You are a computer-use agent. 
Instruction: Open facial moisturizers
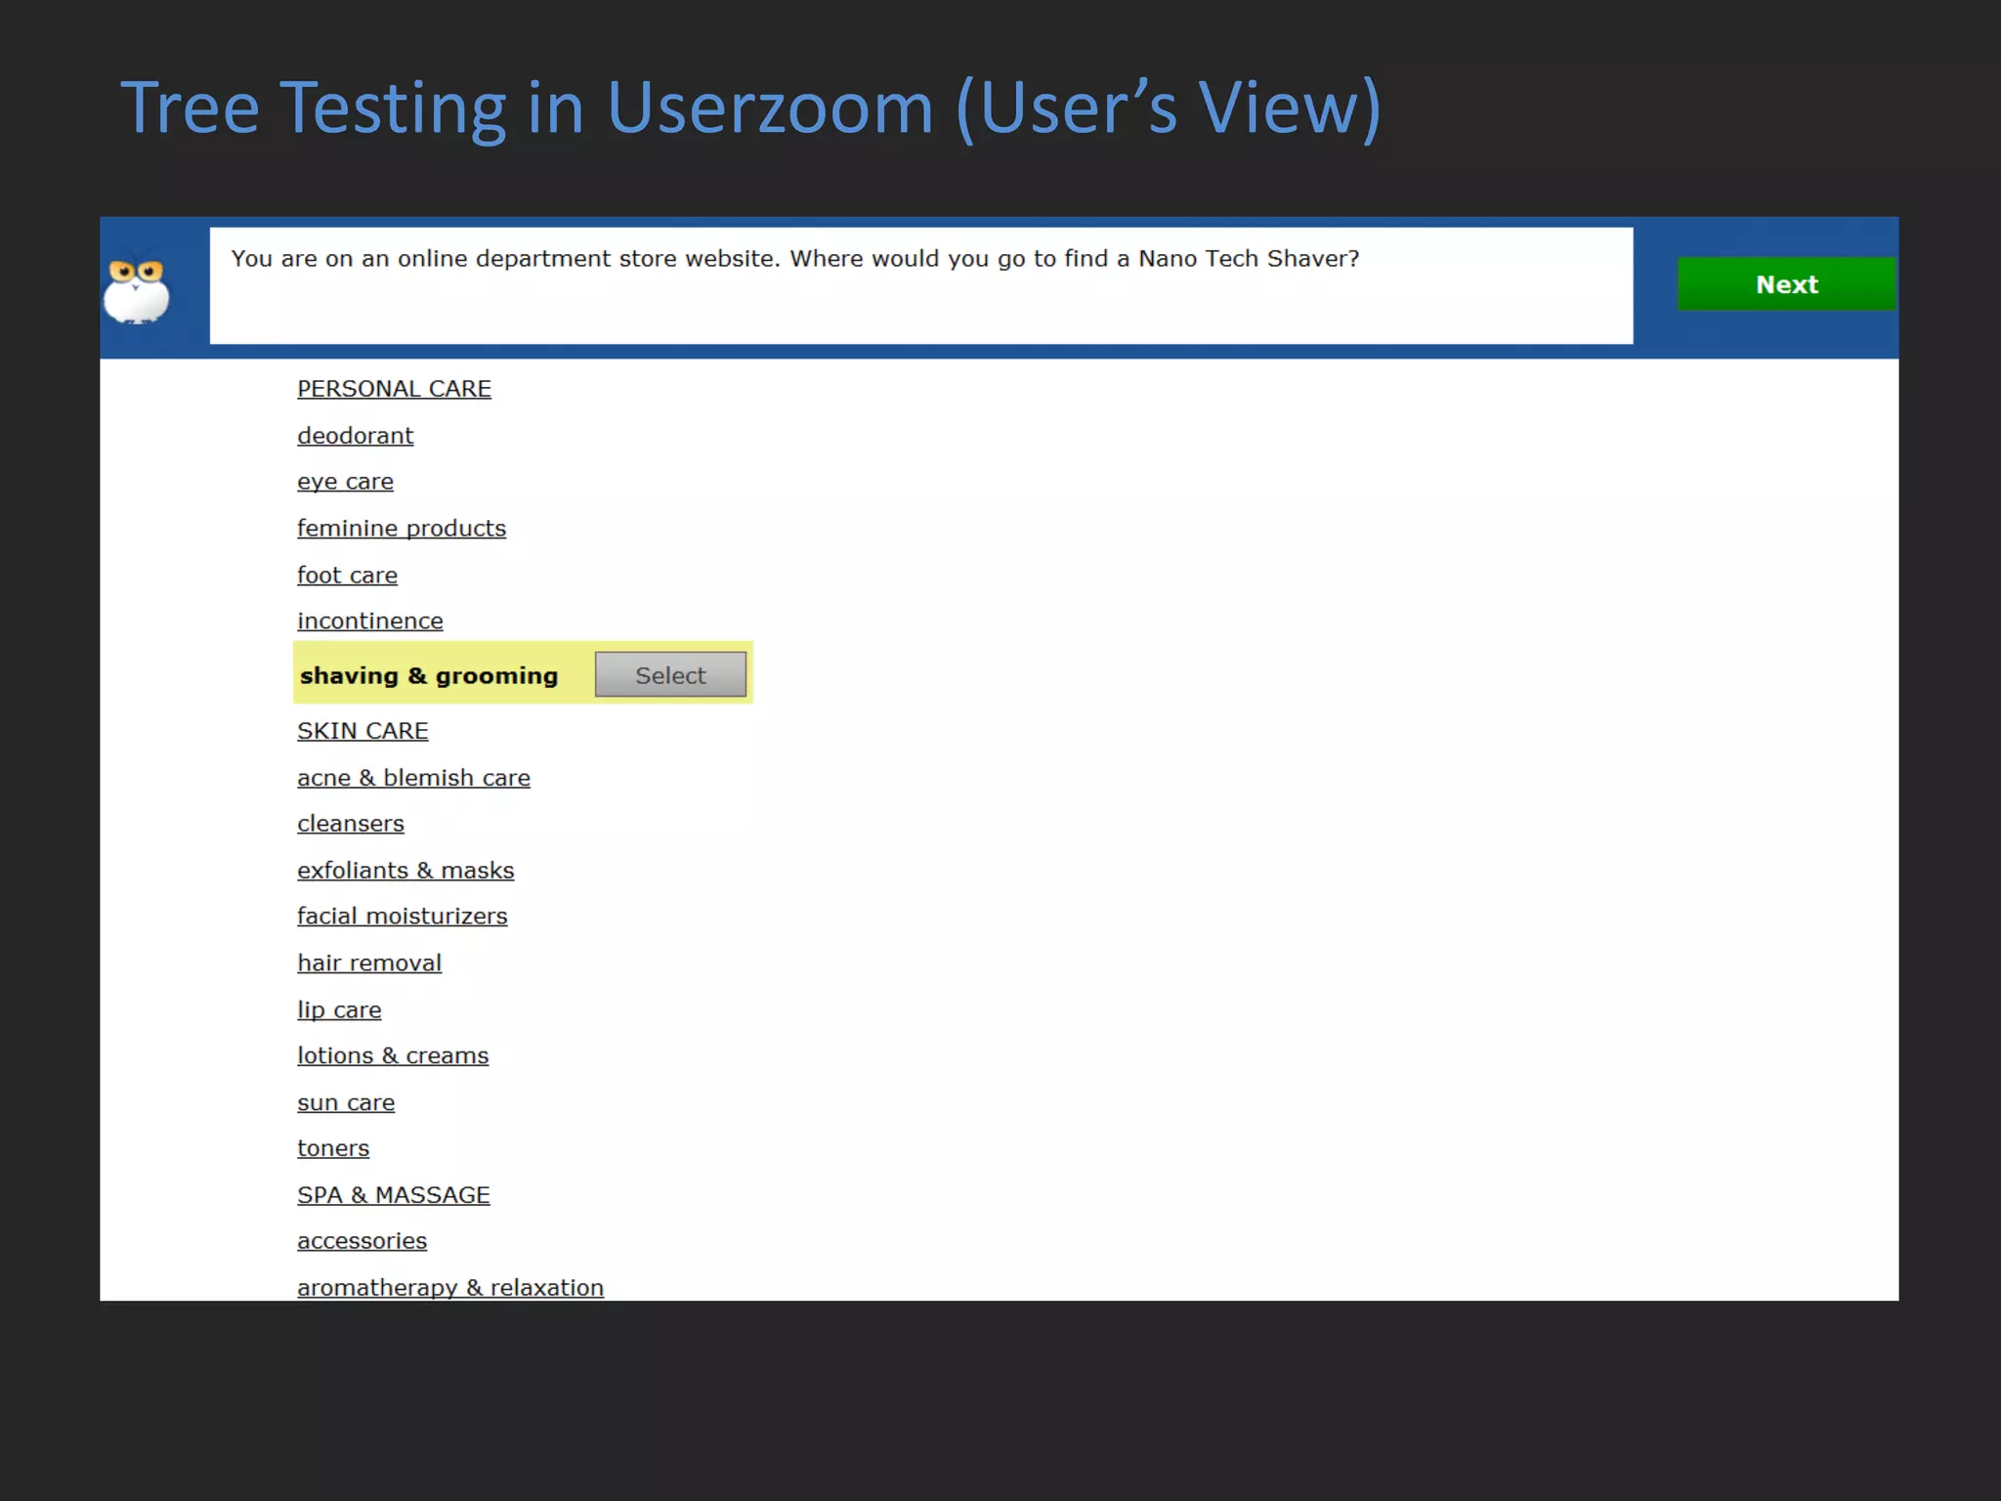[402, 917]
